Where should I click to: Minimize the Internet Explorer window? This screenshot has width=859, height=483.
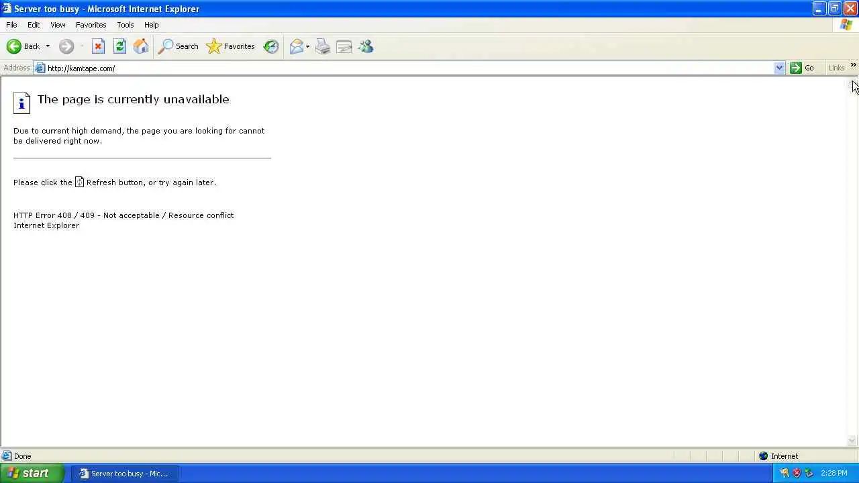[819, 9]
